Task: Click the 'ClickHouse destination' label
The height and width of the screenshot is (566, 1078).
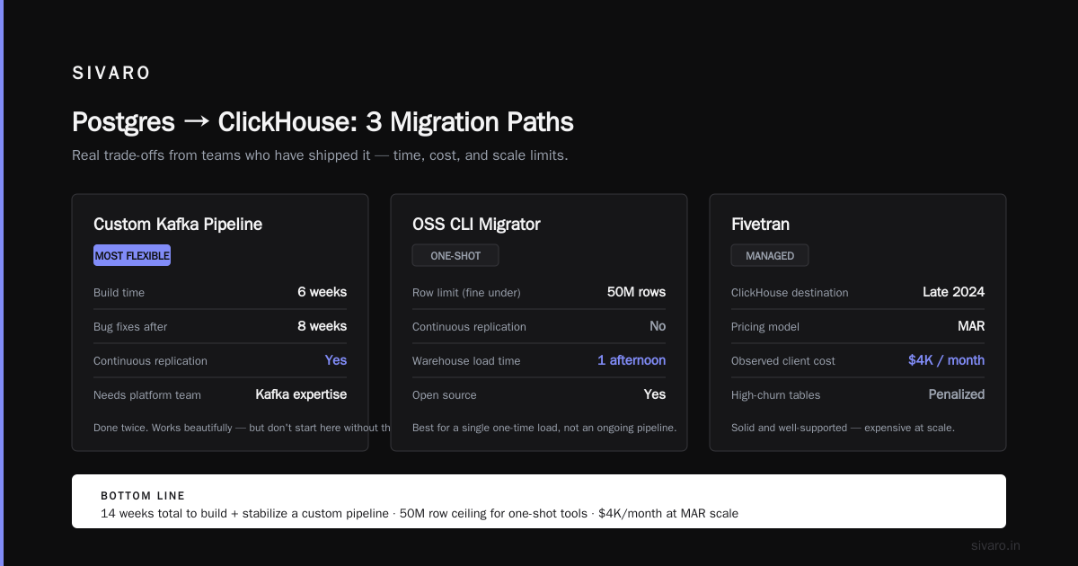Action: click(x=790, y=293)
